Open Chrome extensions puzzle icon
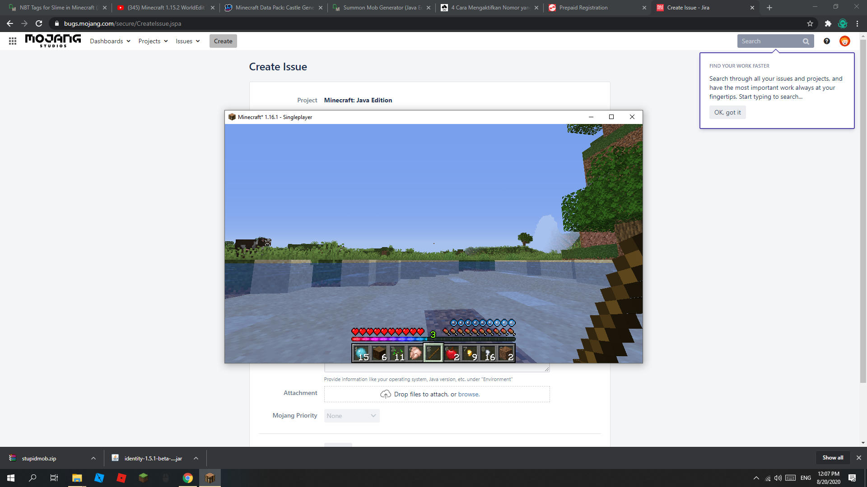The image size is (867, 487). [x=828, y=23]
